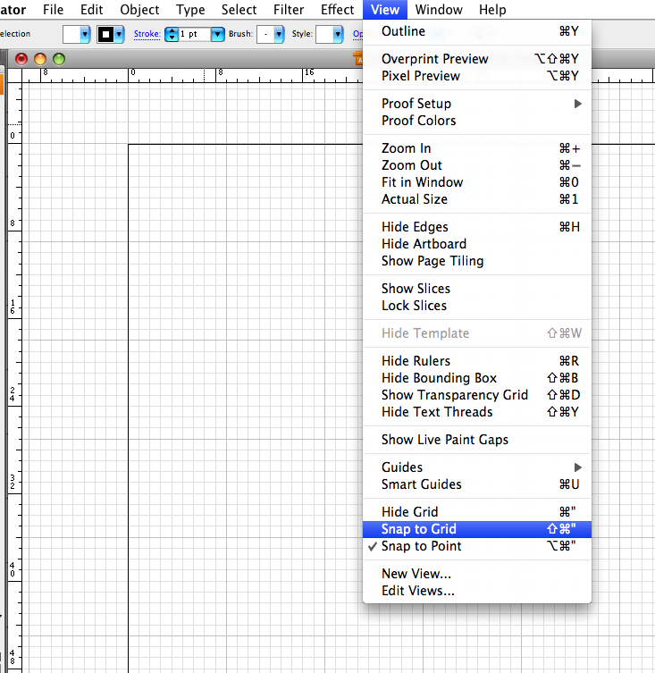The image size is (655, 673).
Task: Choose Zoom Out
Action: click(x=477, y=165)
